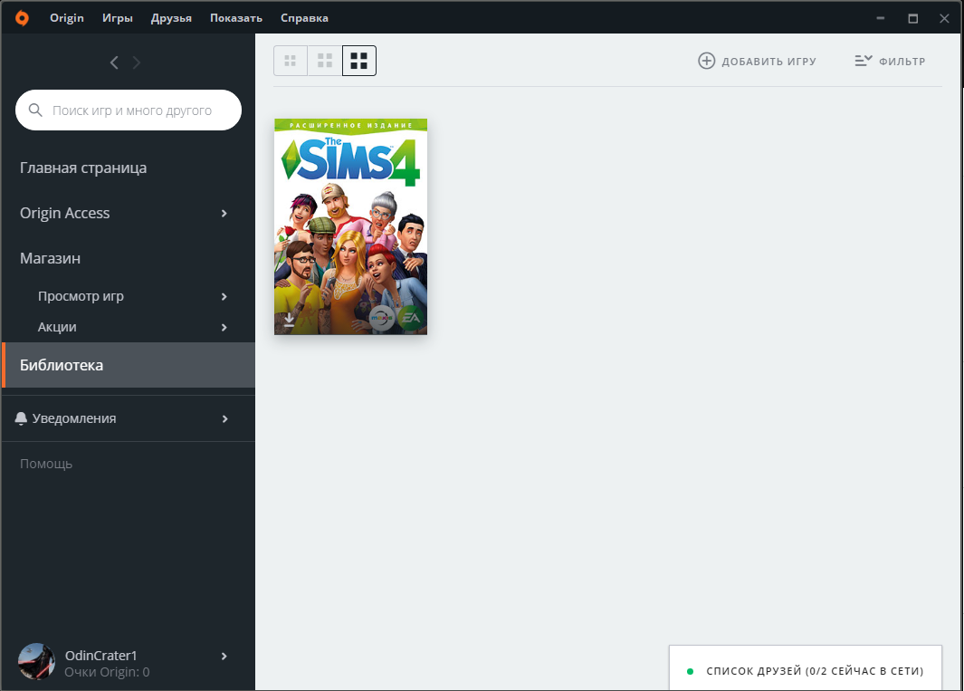Open the Игры menu
Viewport: 964px width, 691px height.
click(x=118, y=18)
